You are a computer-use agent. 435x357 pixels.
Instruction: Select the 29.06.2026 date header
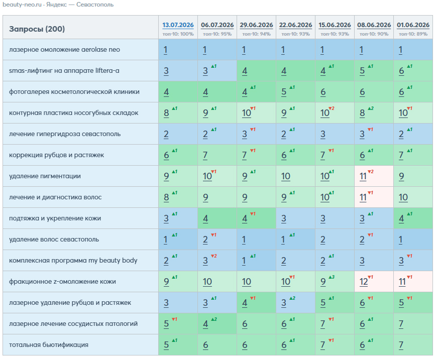point(256,25)
